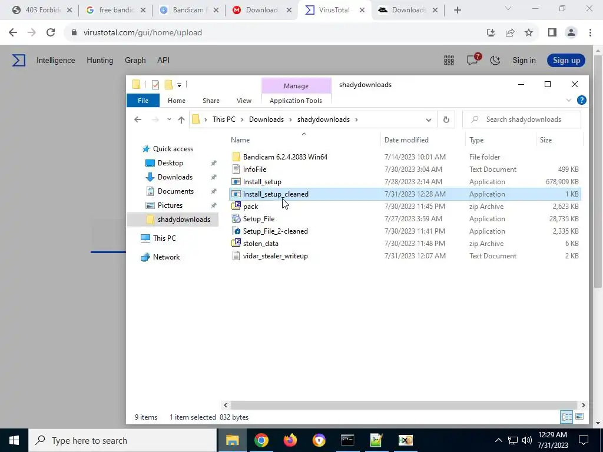Open address bar history dropdown
The width and height of the screenshot is (603, 452).
(429, 119)
